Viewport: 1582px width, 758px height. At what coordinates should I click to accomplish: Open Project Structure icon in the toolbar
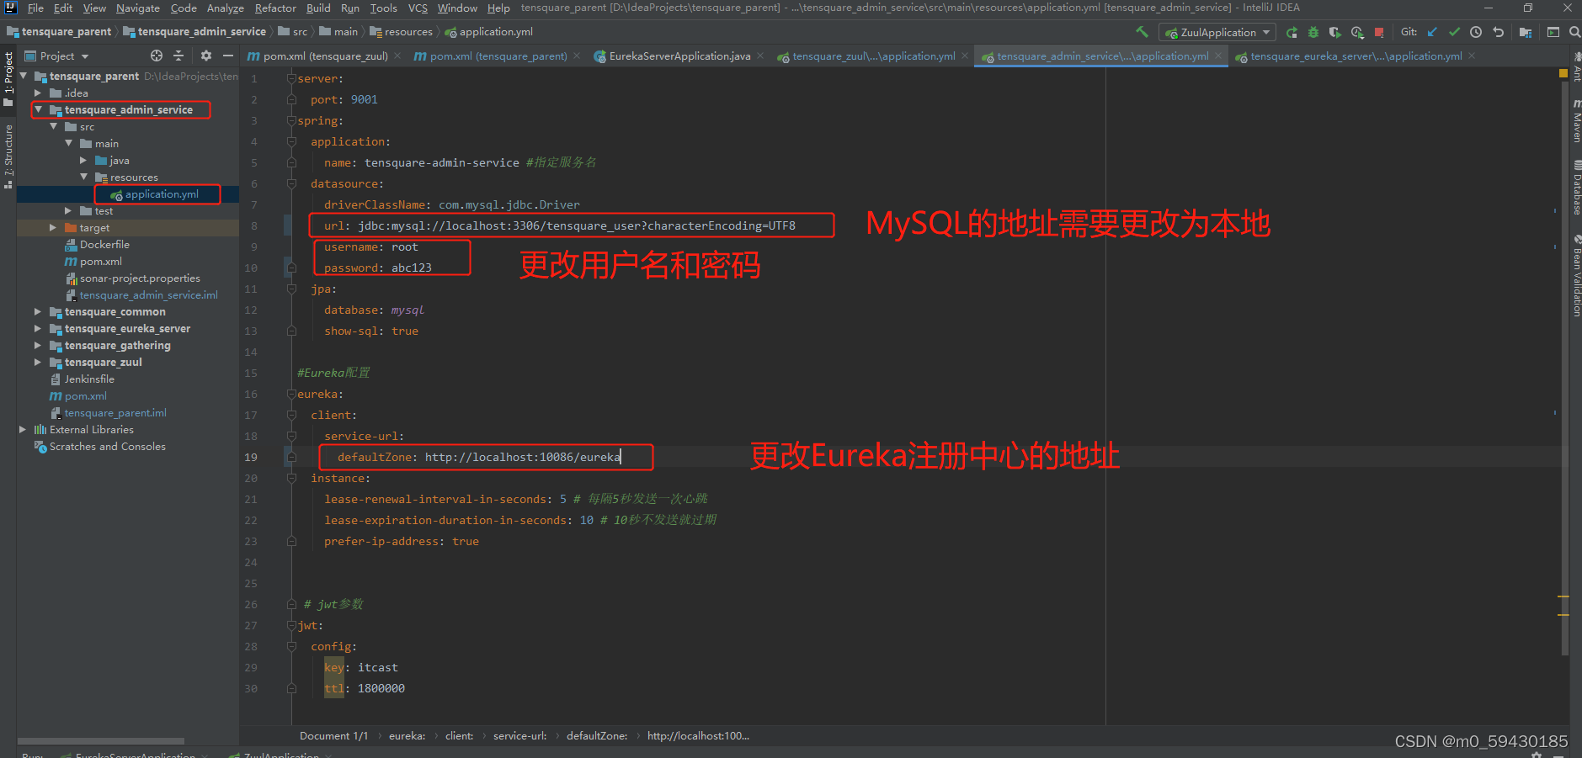point(1526,32)
